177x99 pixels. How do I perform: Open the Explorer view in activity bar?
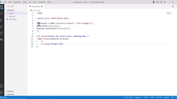tap(1, 7)
